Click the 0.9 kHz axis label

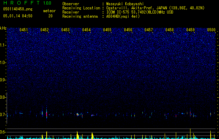pyautogui.click(x=3, y=80)
